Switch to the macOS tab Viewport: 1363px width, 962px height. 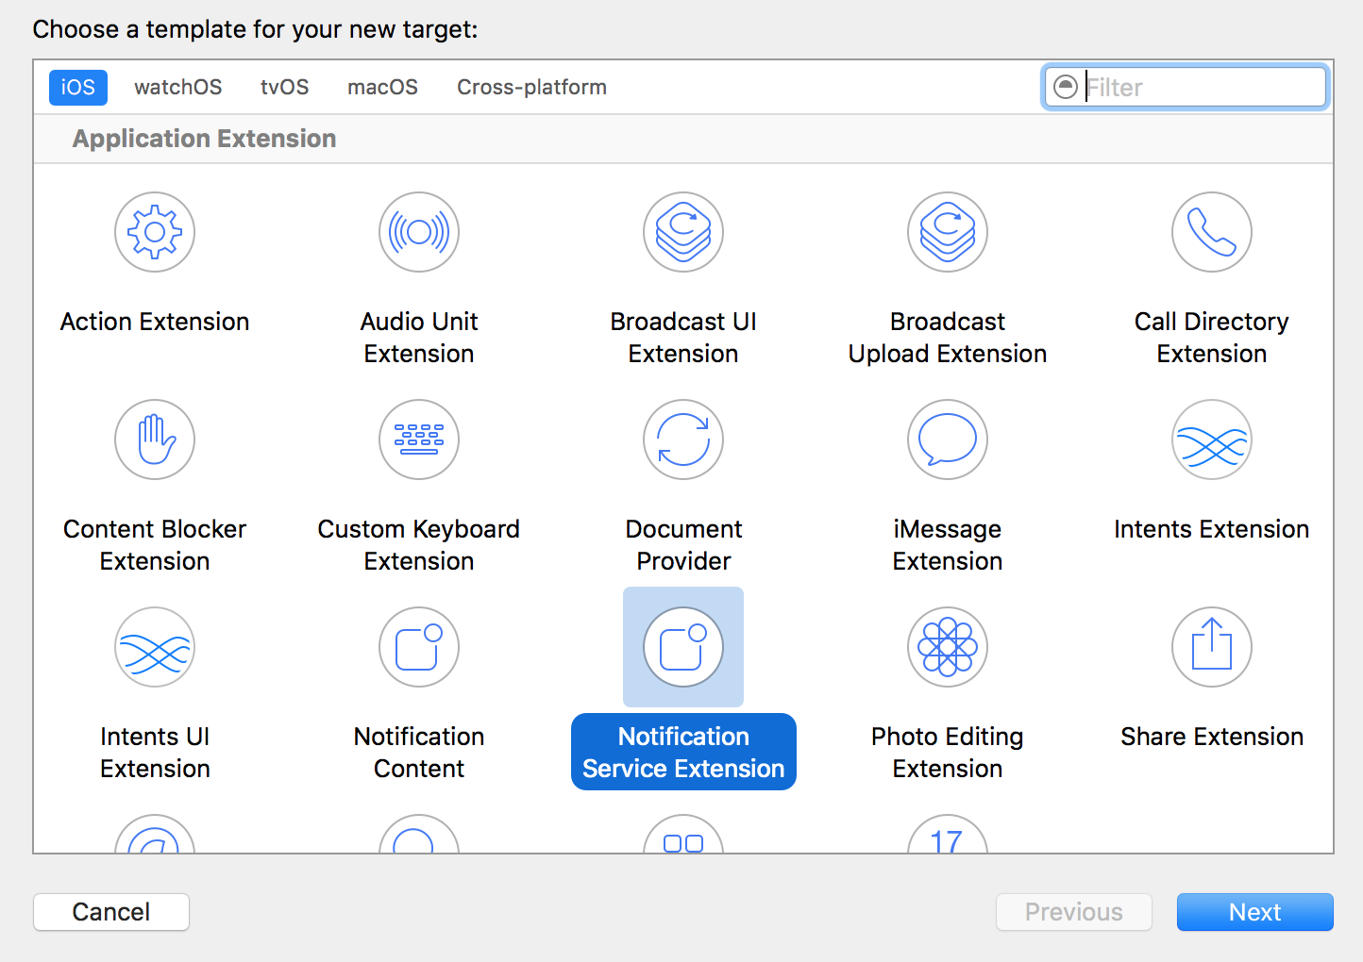(382, 87)
